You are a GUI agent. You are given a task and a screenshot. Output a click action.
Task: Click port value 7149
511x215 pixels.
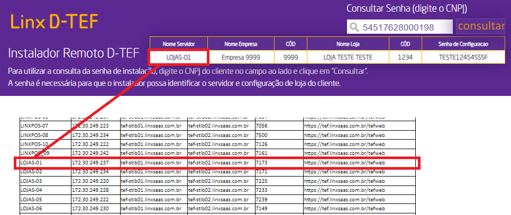(262, 208)
